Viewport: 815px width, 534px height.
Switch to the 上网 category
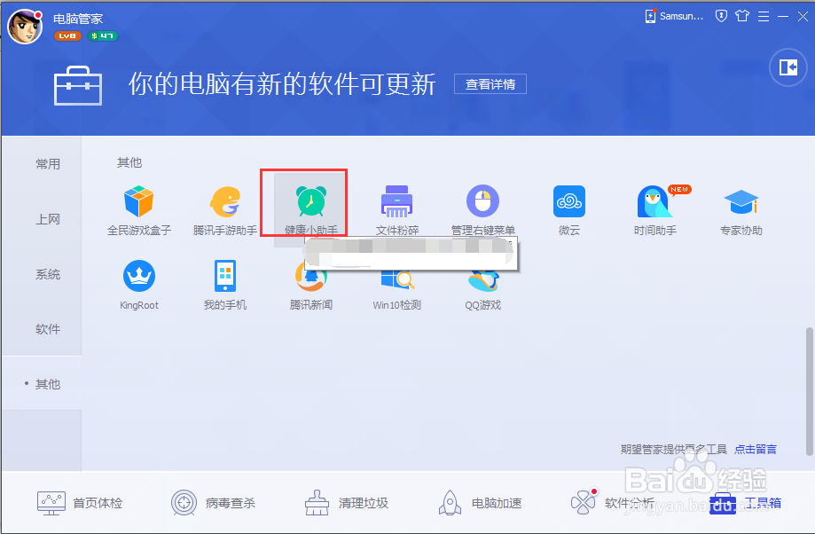(49, 218)
